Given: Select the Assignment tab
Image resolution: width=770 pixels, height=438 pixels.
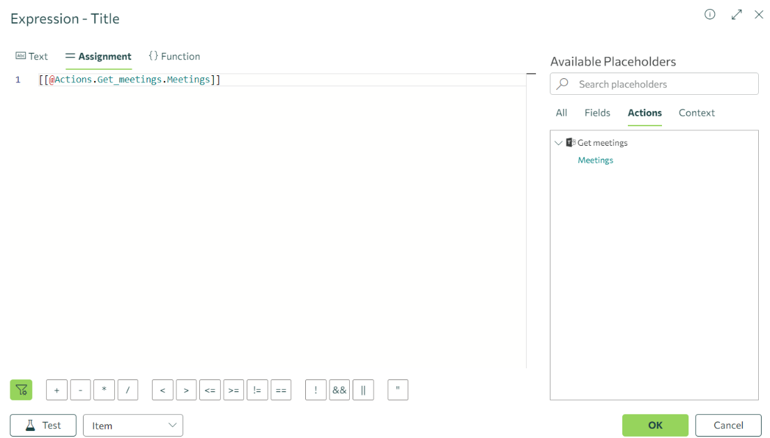Looking at the screenshot, I should click(98, 56).
